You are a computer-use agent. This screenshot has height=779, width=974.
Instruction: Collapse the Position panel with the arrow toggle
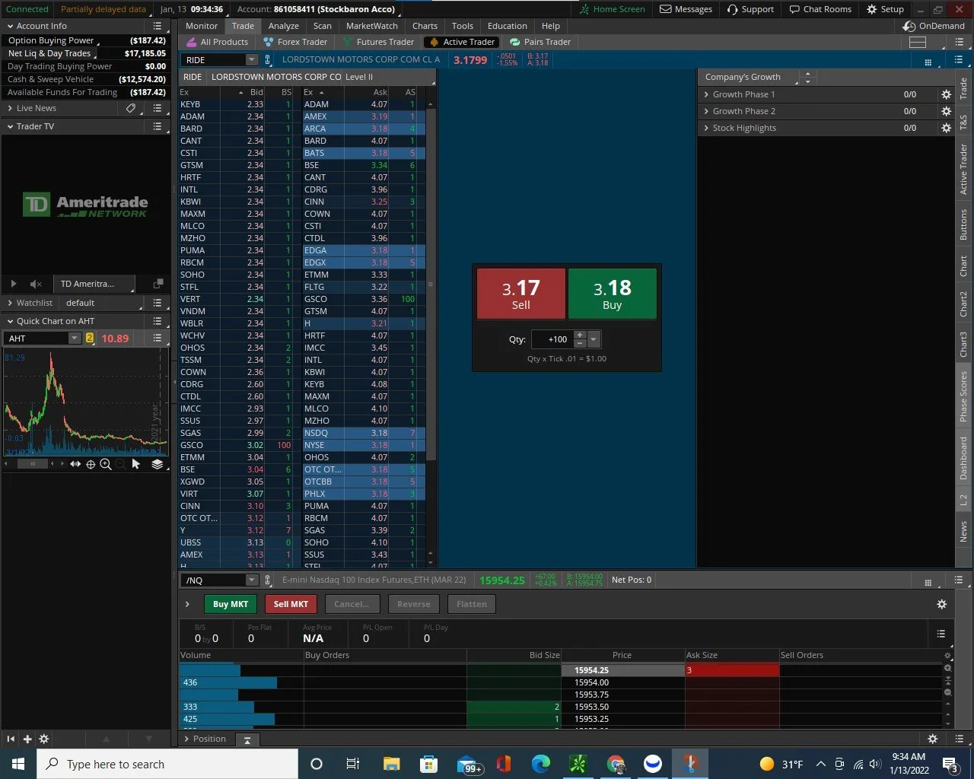(247, 739)
